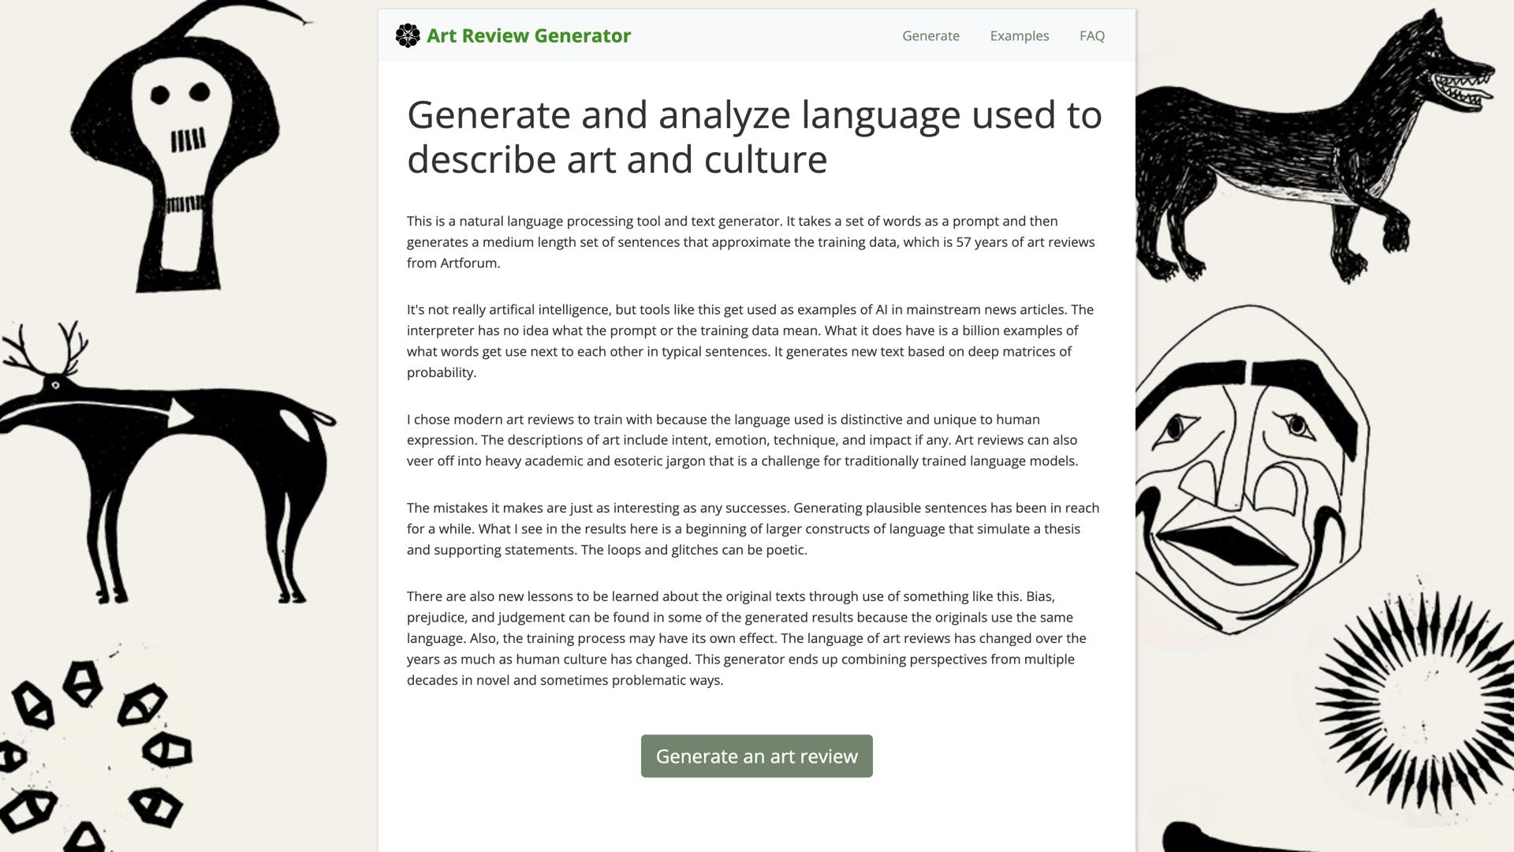Click the Art Review Generator title link
The height and width of the screenshot is (852, 1514).
528,35
